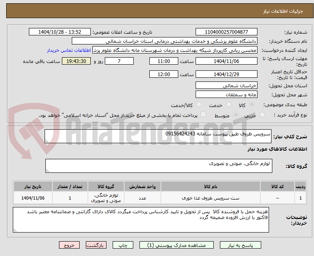This screenshot has width=314, height=256.
Task: Click the item name ست سرویس ظروف غذا خوری
Action: [210, 198]
